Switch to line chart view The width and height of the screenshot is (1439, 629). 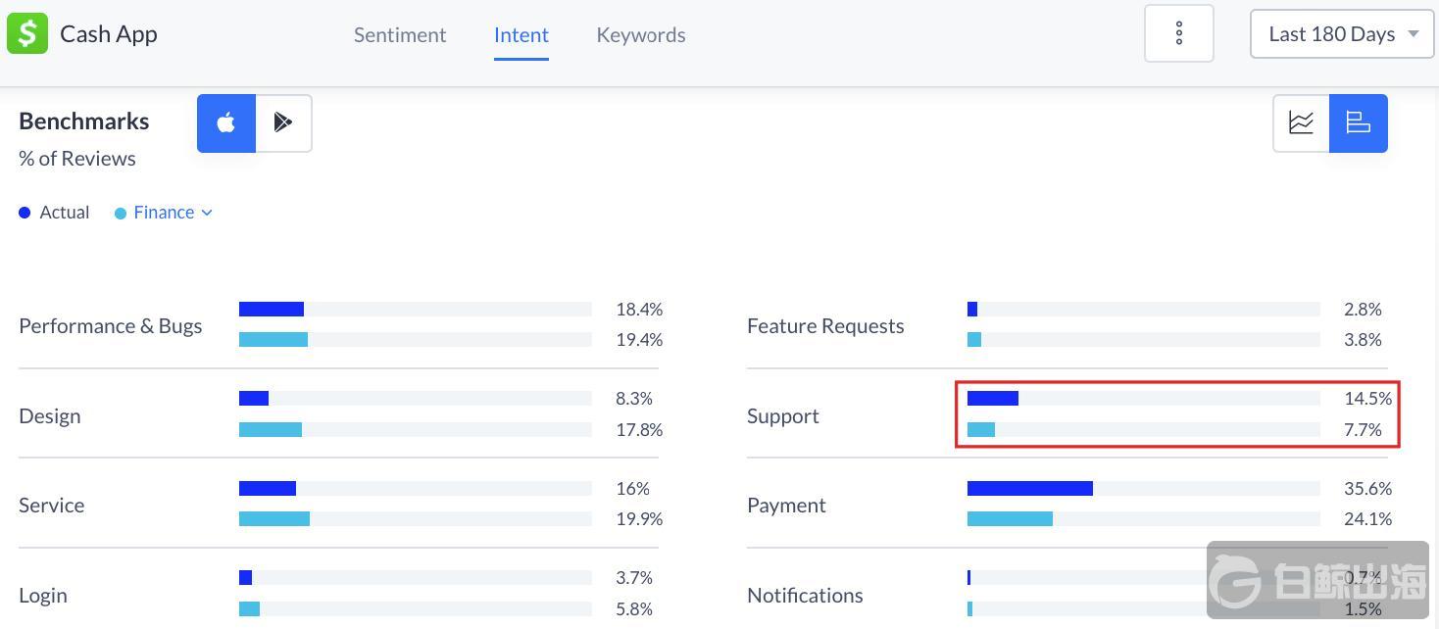click(1301, 123)
